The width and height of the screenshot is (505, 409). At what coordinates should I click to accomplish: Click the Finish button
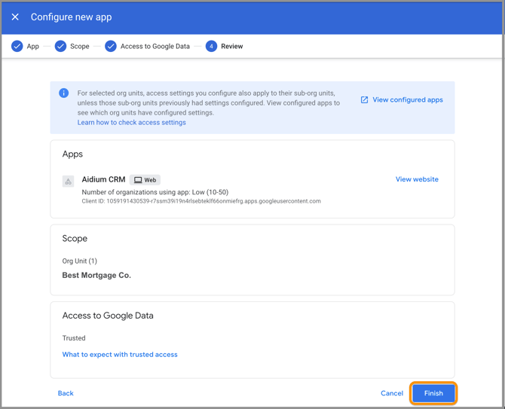point(433,393)
